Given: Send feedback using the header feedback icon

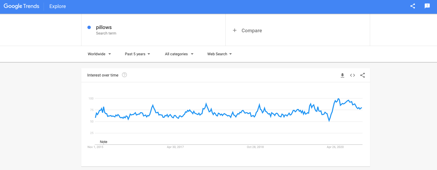Looking at the screenshot, I should coord(427,6).
